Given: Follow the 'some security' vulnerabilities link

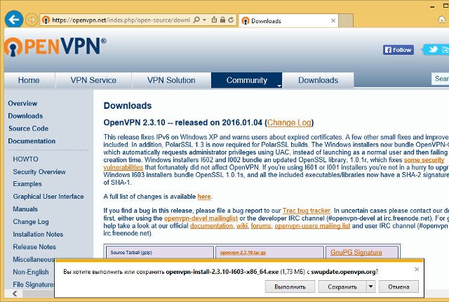Looking at the screenshot, I should pyautogui.click(x=424, y=160).
